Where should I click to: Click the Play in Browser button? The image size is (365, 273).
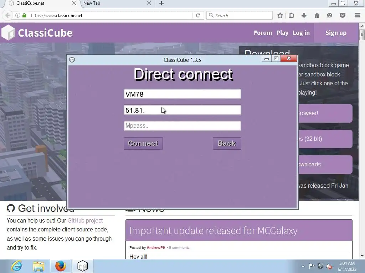[325, 113]
